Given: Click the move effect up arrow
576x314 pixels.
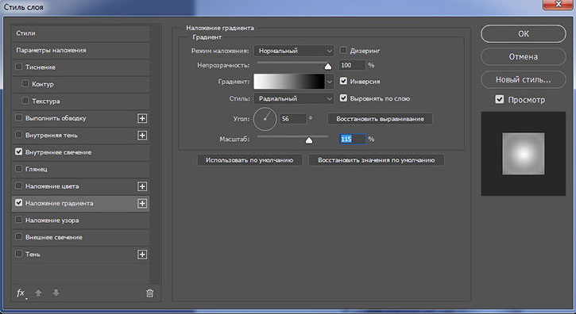Looking at the screenshot, I should click(38, 293).
